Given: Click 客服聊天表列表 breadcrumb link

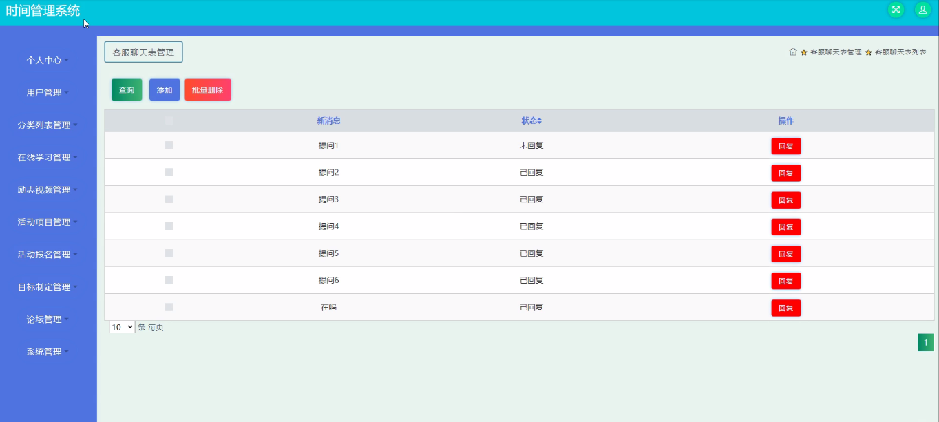Looking at the screenshot, I should click(900, 52).
